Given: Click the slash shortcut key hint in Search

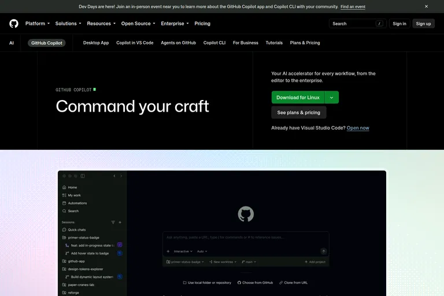Looking at the screenshot, I should coord(379,24).
